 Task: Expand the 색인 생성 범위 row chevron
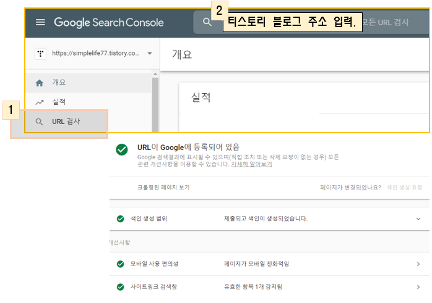418,219
